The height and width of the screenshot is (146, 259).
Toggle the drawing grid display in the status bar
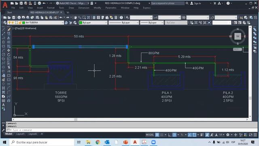tap(157, 135)
